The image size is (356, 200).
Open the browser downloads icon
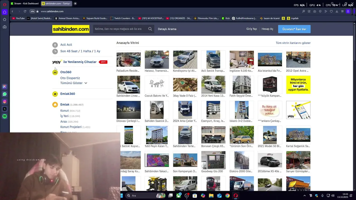click(x=337, y=11)
